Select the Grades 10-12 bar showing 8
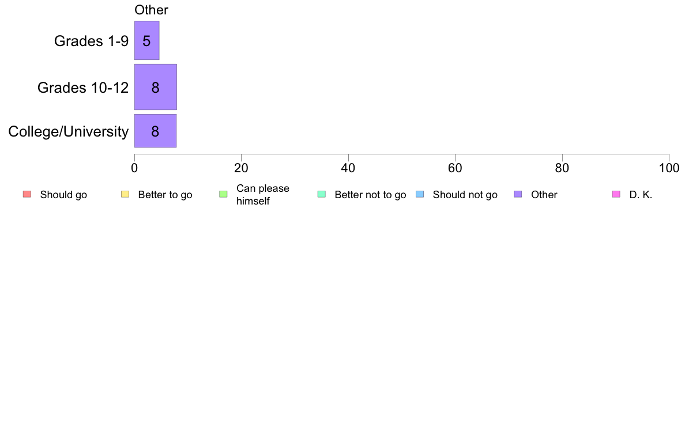Image resolution: width=685 pixels, height=424 pixels. [156, 87]
